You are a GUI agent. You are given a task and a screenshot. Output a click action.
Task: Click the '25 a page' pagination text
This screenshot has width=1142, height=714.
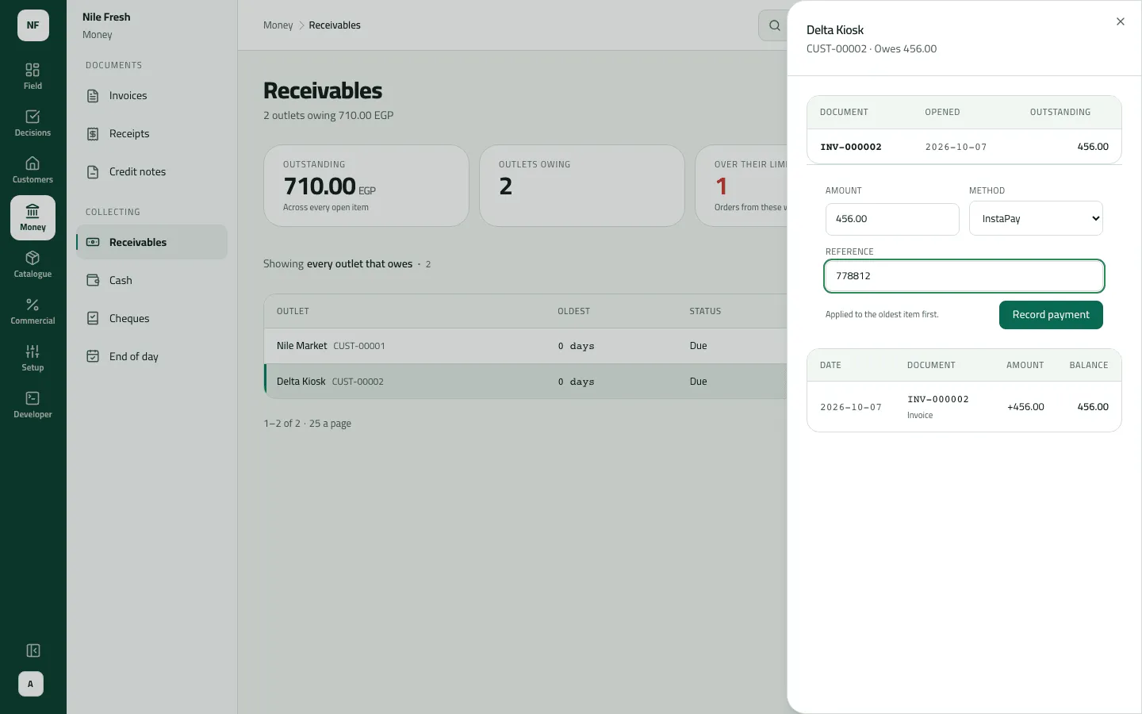[x=330, y=424]
